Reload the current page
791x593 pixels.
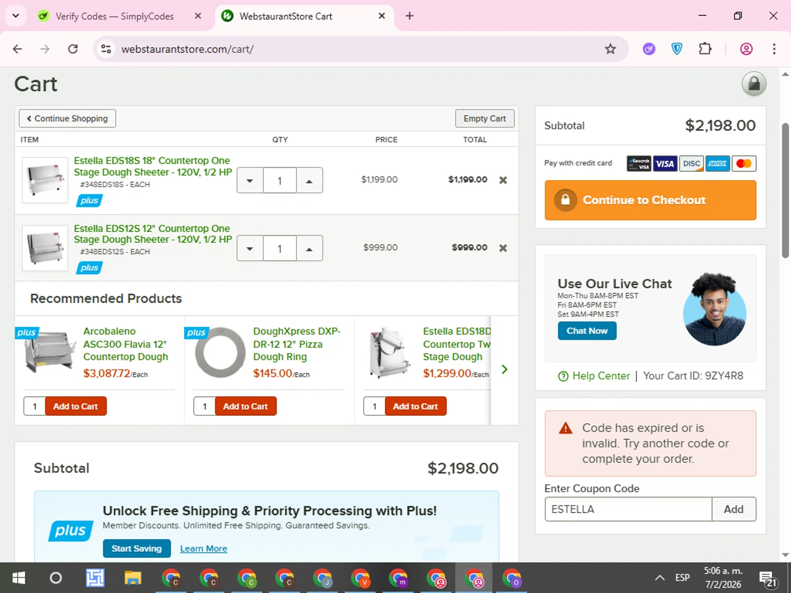pos(73,49)
